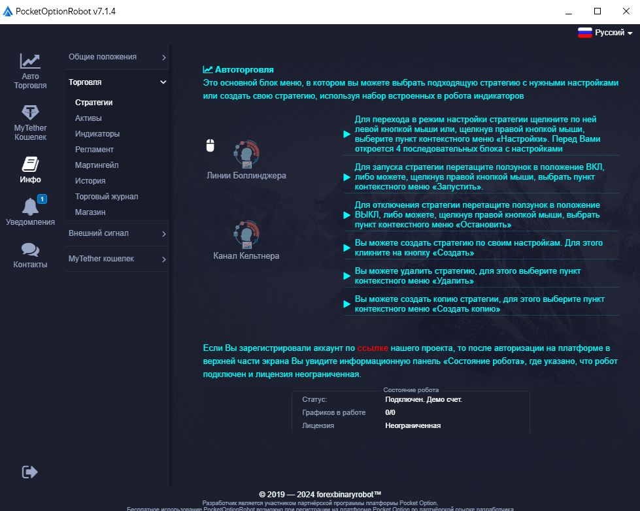The image size is (640, 511).
Task: Expand the MyTether кошелек section
Action: pyautogui.click(x=118, y=259)
